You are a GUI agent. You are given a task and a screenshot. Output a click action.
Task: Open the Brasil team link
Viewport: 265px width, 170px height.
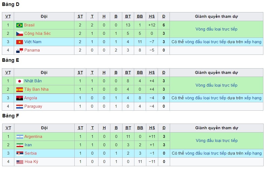click(29, 25)
